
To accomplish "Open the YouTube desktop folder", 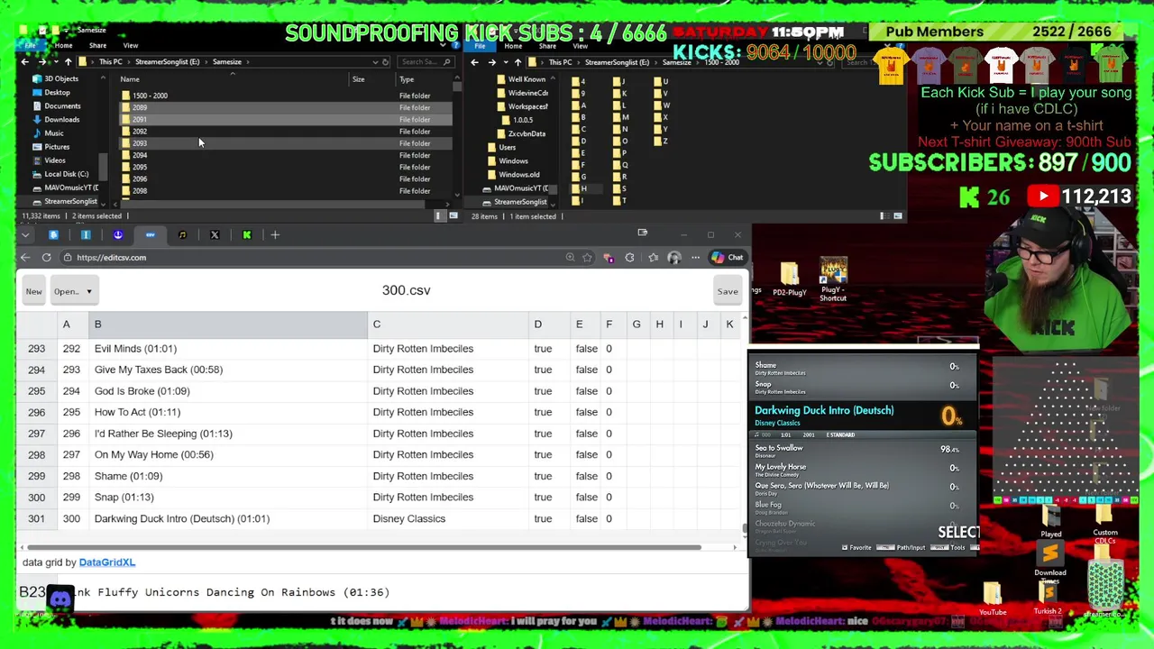I will 993,599.
